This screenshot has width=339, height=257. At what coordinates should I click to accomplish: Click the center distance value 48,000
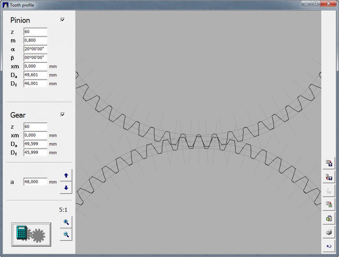(x=35, y=181)
